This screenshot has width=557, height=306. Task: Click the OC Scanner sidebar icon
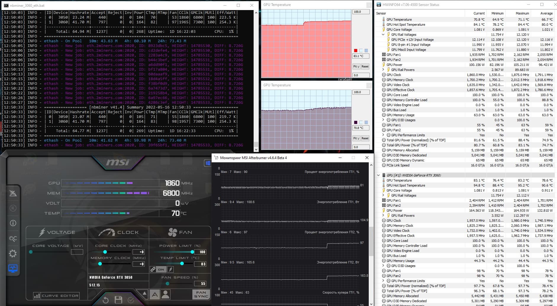pyautogui.click(x=13, y=239)
